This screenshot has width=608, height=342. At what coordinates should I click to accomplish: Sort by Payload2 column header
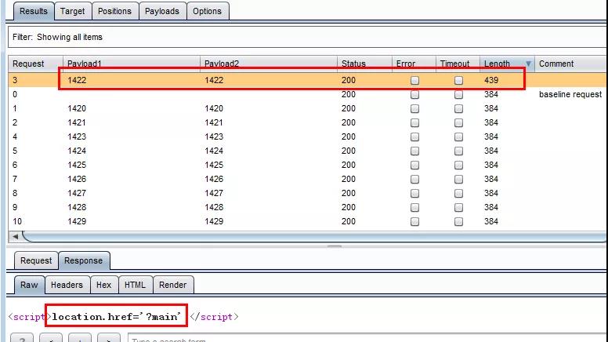click(268, 64)
